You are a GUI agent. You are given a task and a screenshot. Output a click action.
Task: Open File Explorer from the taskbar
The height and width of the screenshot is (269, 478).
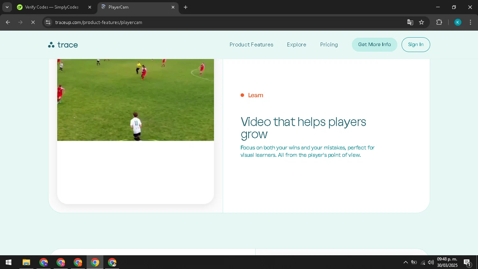point(26,262)
